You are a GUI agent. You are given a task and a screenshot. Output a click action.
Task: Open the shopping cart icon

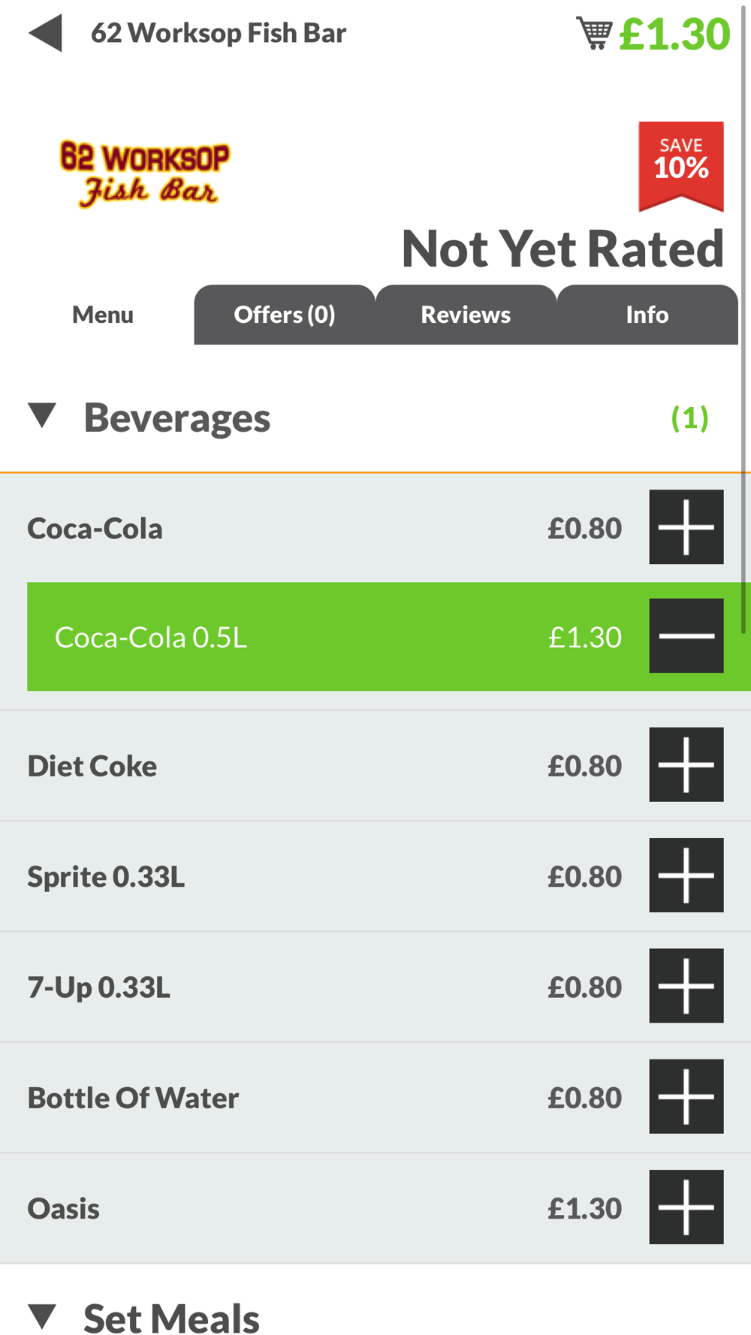(595, 33)
